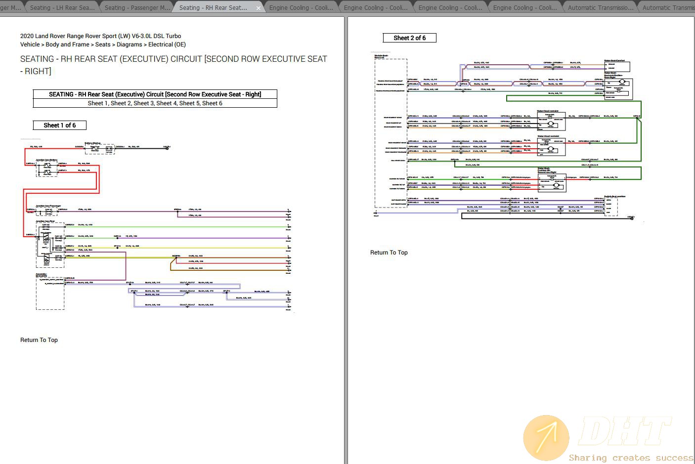Click Return To Top under Sheet 2 diagram
Screen dimensions: 695x464
[389, 253]
